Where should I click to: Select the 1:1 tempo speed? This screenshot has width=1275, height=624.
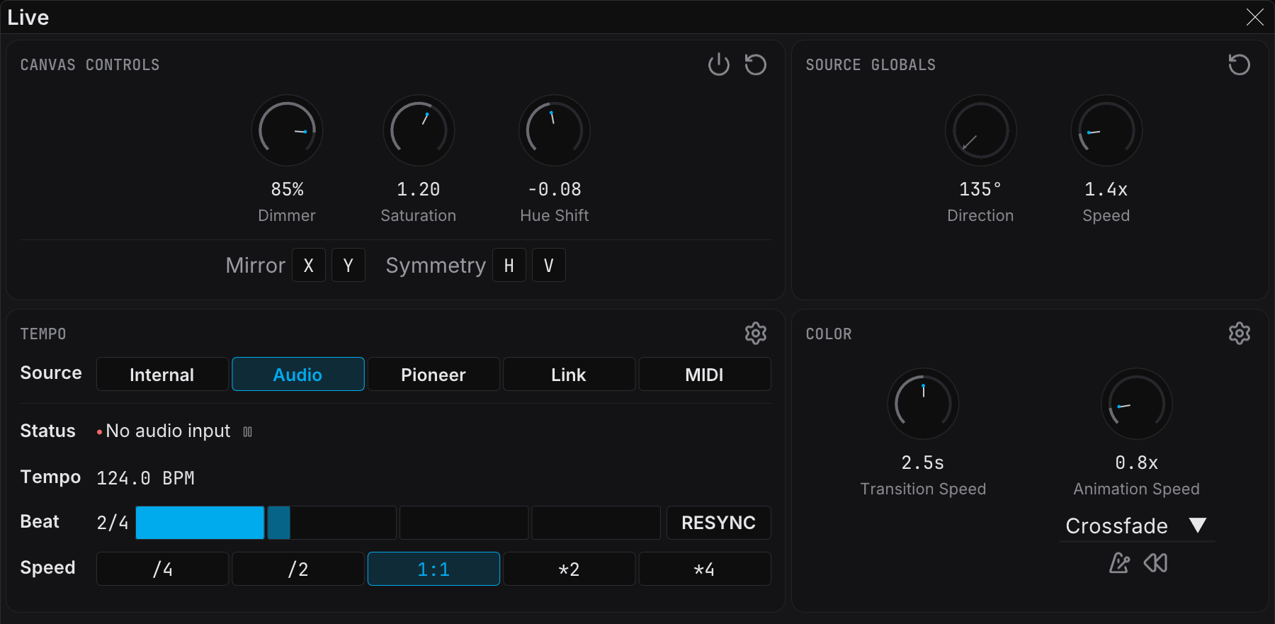pyautogui.click(x=433, y=569)
